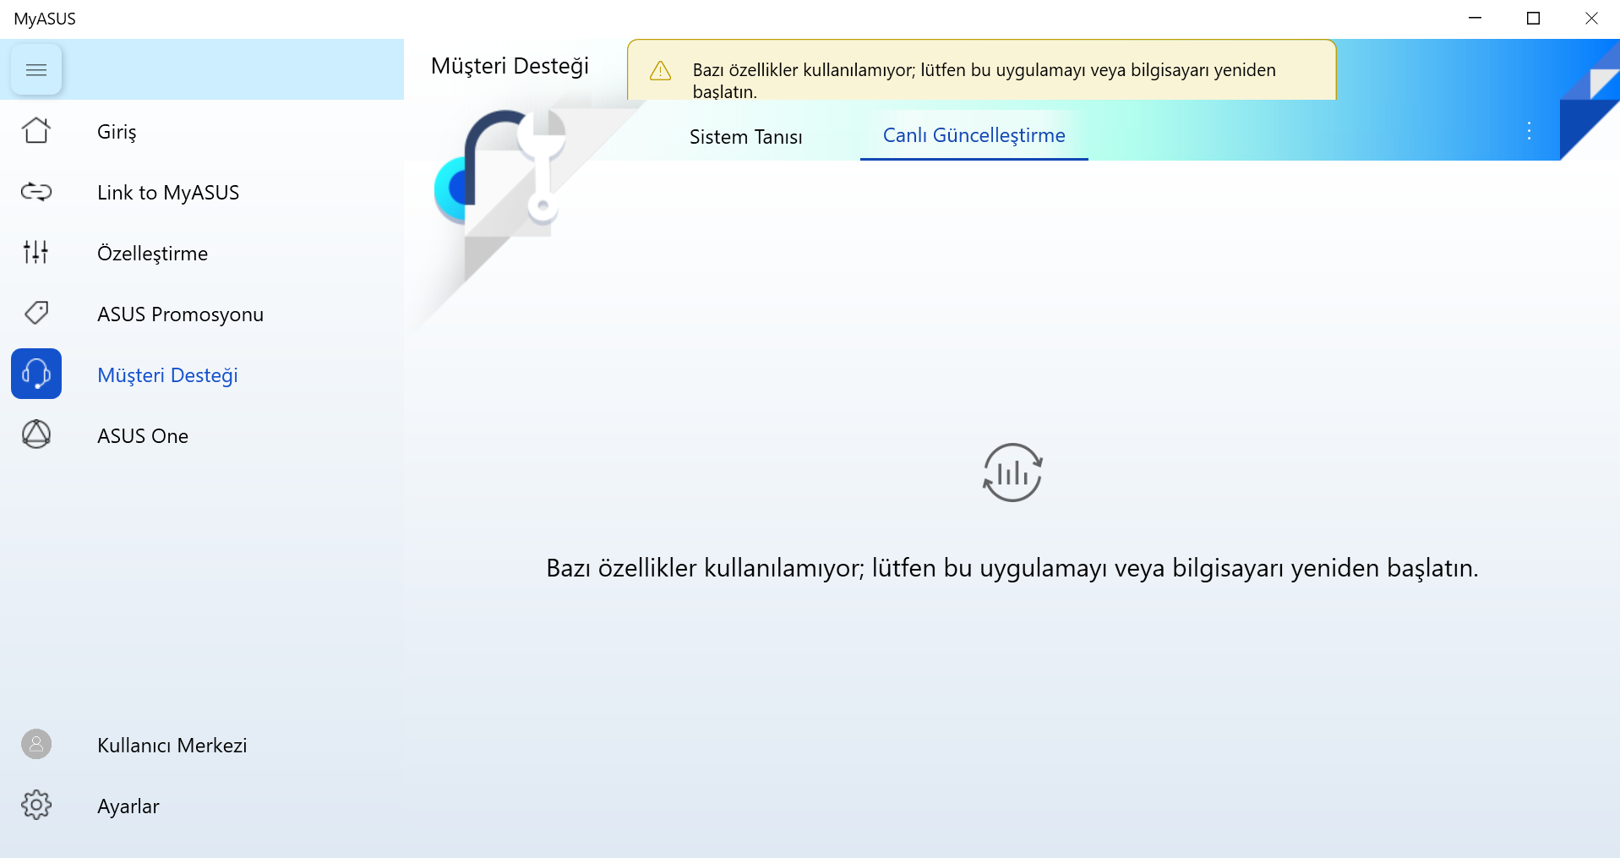Click the Ayarlar gear icon
Screen dimensions: 1620x858
coord(36,805)
